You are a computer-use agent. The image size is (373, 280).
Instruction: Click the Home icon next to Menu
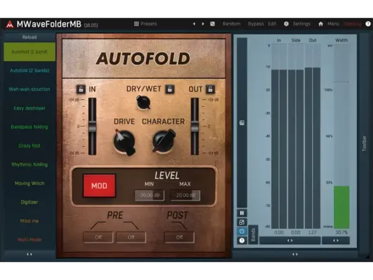pos(321,24)
